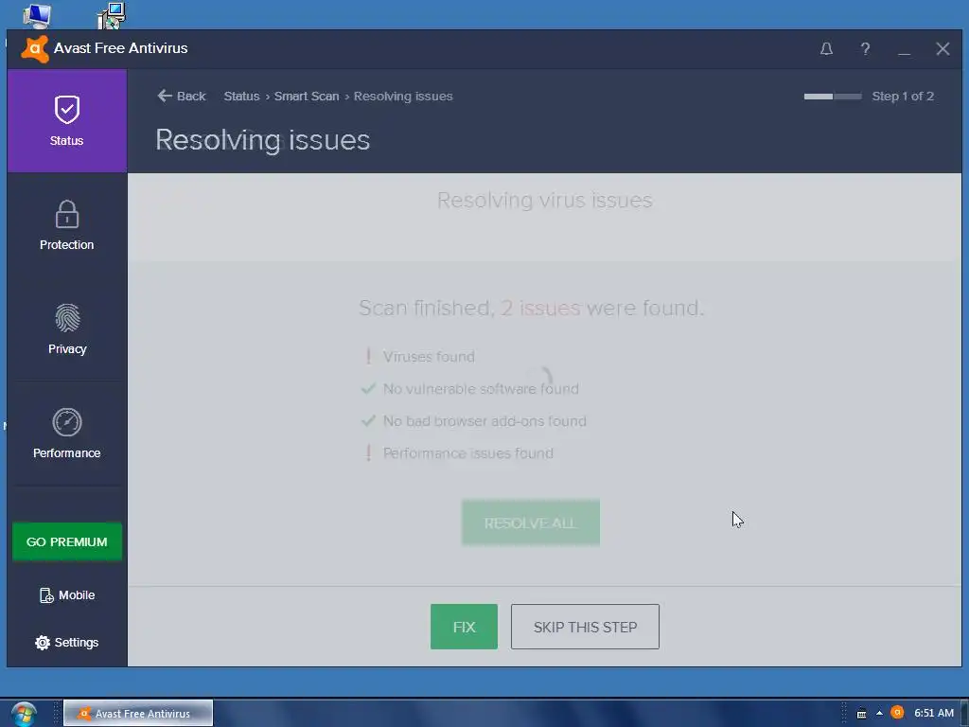The width and height of the screenshot is (969, 727).
Task: Open the Mobile section in sidebar
Action: 67,594
